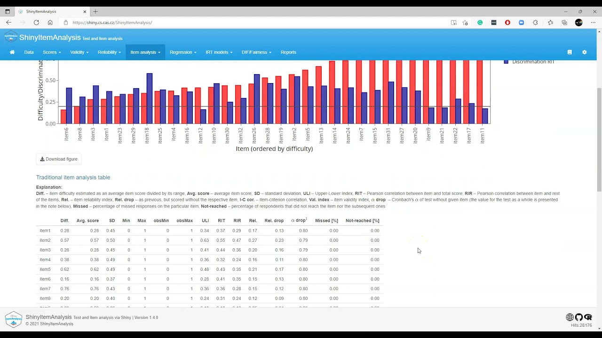Expand the Regression dropdown menu
The image size is (602, 338).
(x=183, y=52)
